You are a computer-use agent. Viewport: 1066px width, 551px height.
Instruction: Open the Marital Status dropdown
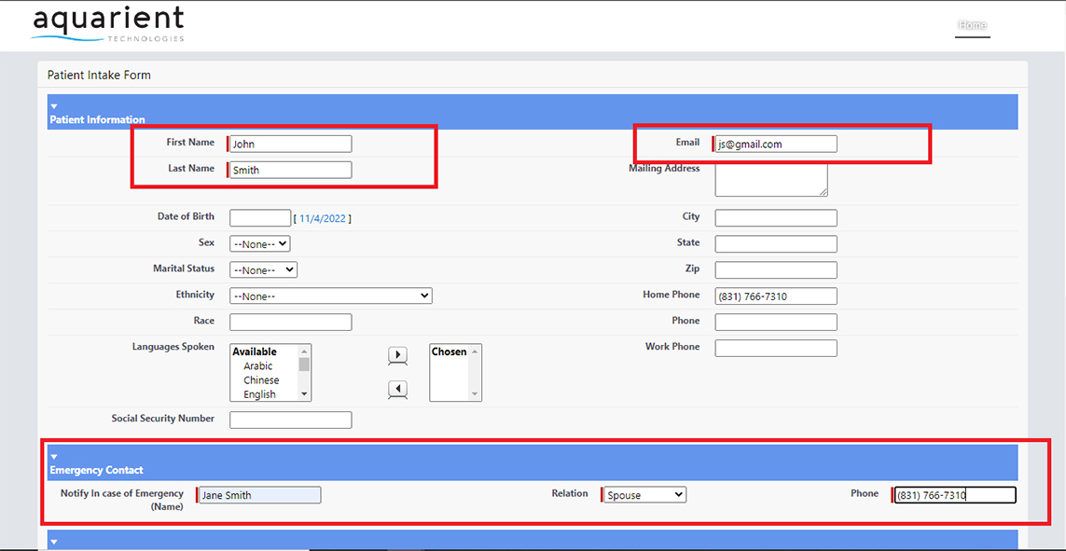(263, 269)
